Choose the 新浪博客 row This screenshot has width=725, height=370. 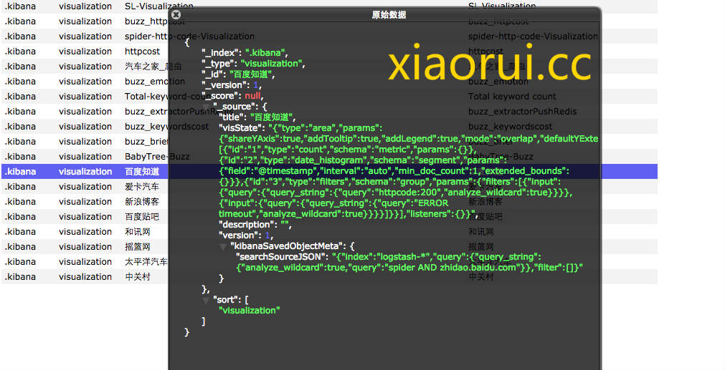(x=86, y=201)
